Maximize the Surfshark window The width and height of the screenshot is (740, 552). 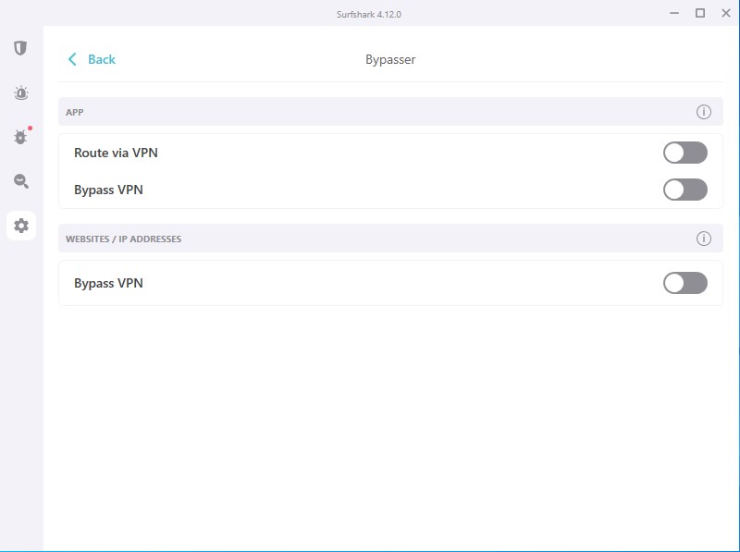[x=700, y=13]
